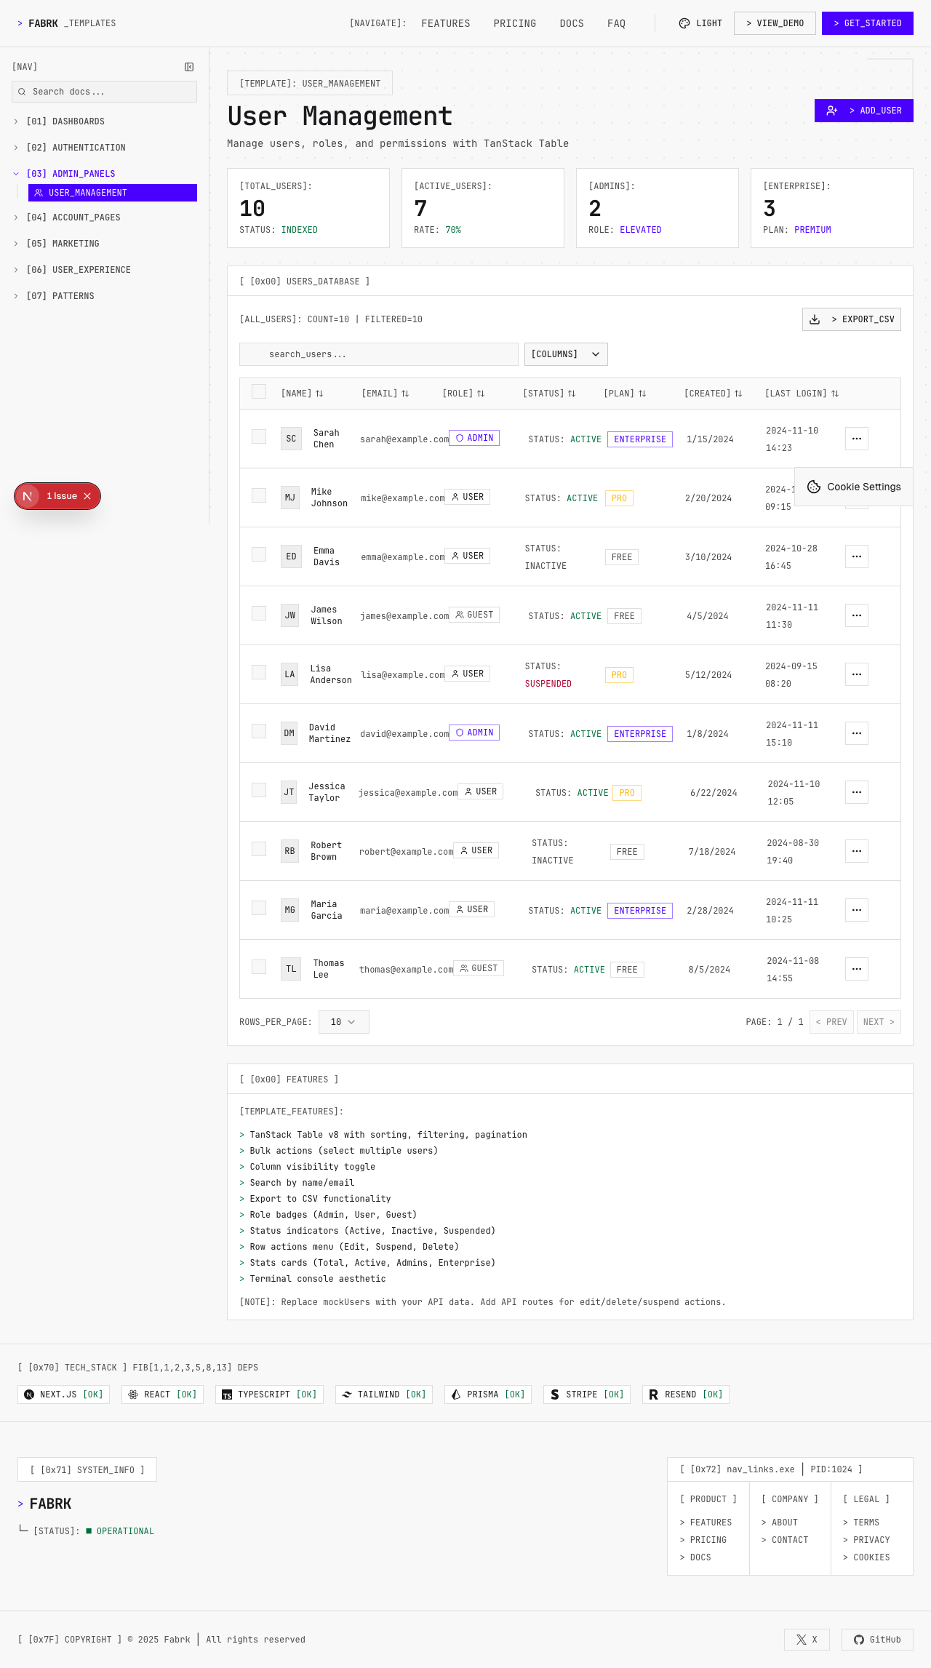Open actions menu for Thomas Lee row
Viewport: 931px width, 1668px height.
pyautogui.click(x=857, y=969)
